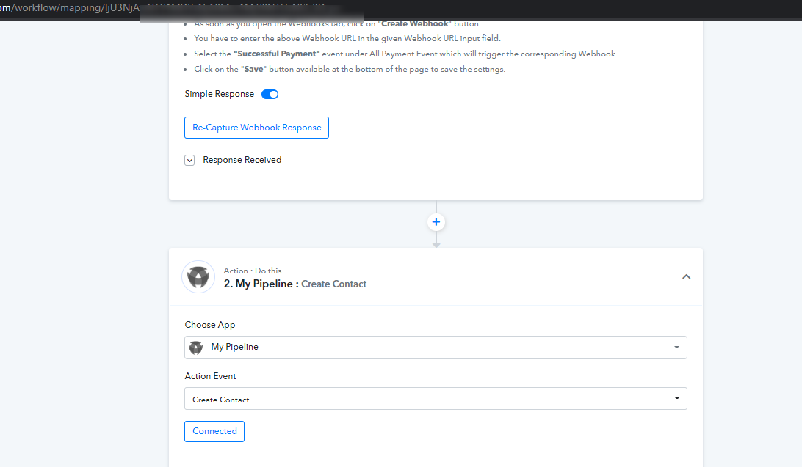Toggle the Simple Response switch
Screen dimensions: 802x467
[x=270, y=94]
